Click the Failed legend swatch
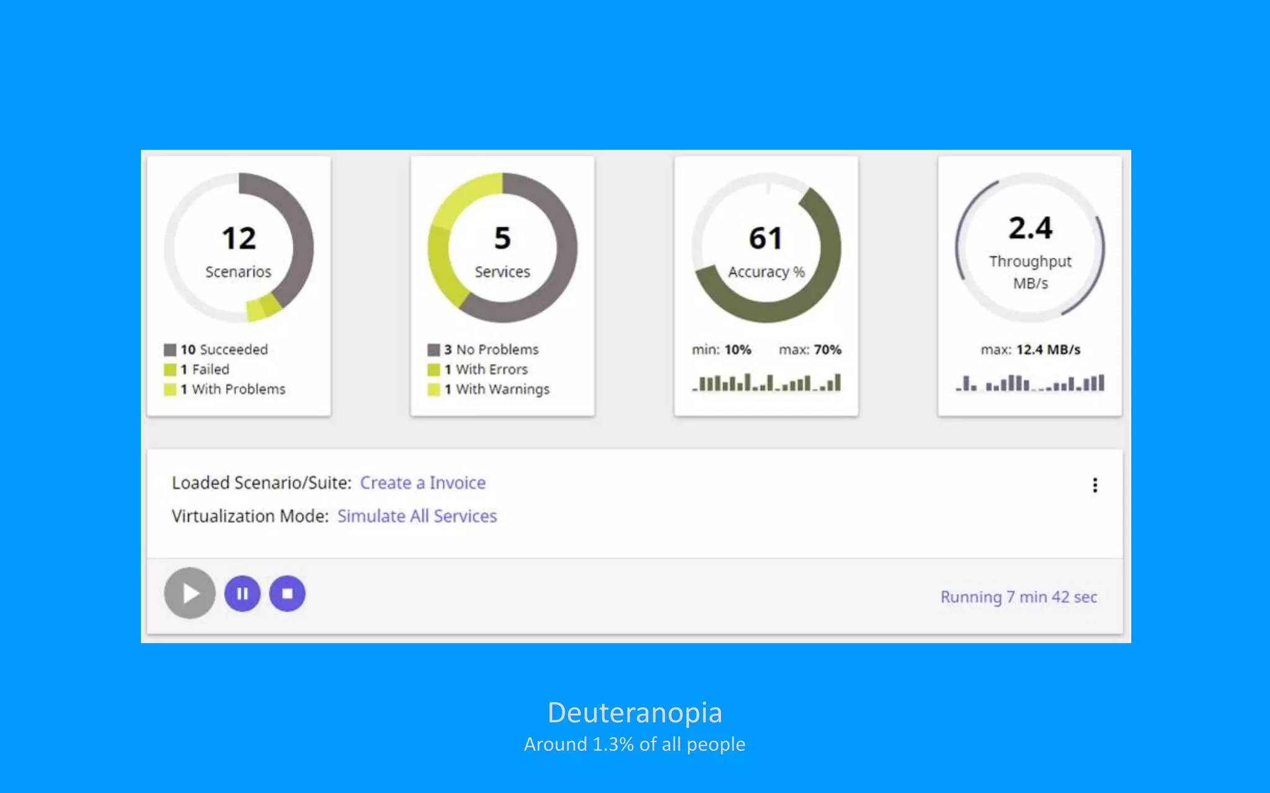Screen dimensions: 1270x793 [x=170, y=370]
